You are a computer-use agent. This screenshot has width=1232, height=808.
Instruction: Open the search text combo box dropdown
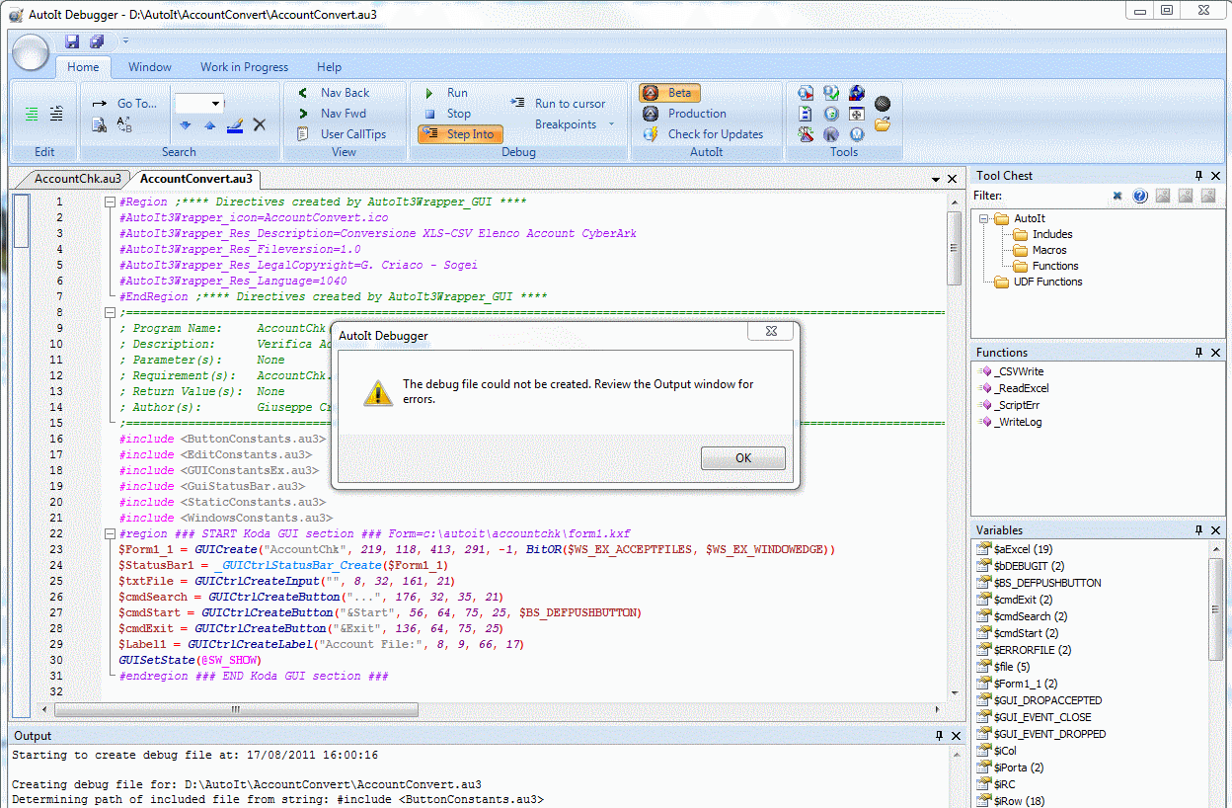tap(216, 104)
